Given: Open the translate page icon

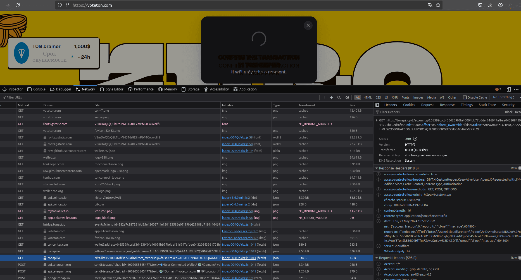Looking at the screenshot, I should [x=430, y=5].
